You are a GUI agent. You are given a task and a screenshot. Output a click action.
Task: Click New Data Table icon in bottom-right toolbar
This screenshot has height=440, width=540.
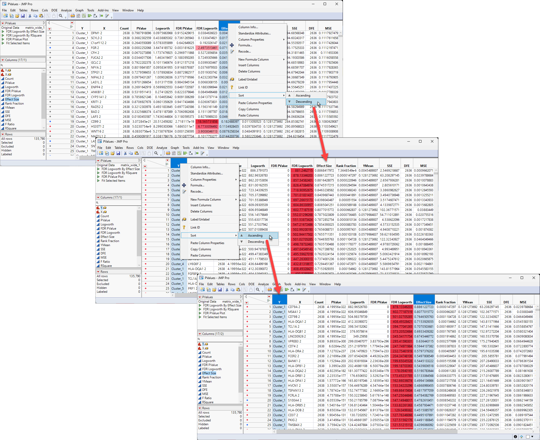click(x=202, y=290)
